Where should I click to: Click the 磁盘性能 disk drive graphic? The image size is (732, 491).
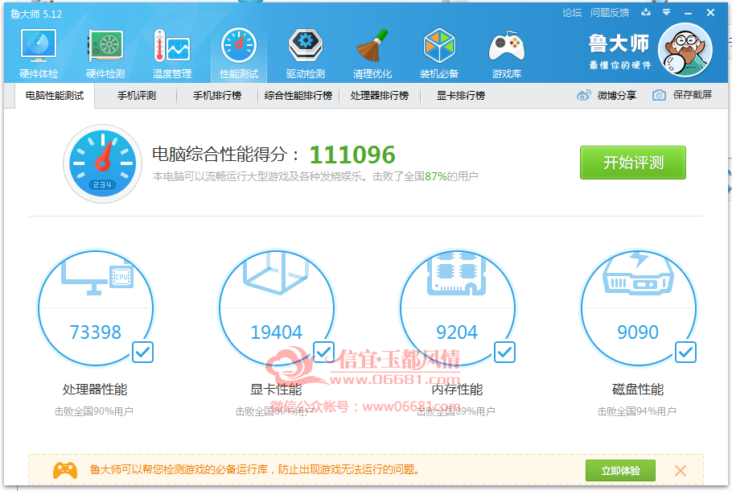click(638, 274)
